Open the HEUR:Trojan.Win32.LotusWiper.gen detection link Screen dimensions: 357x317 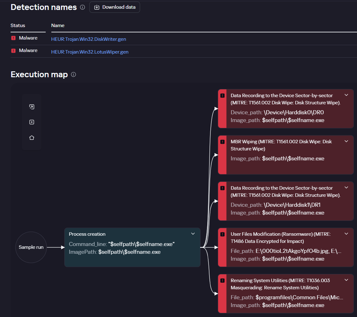(x=90, y=52)
